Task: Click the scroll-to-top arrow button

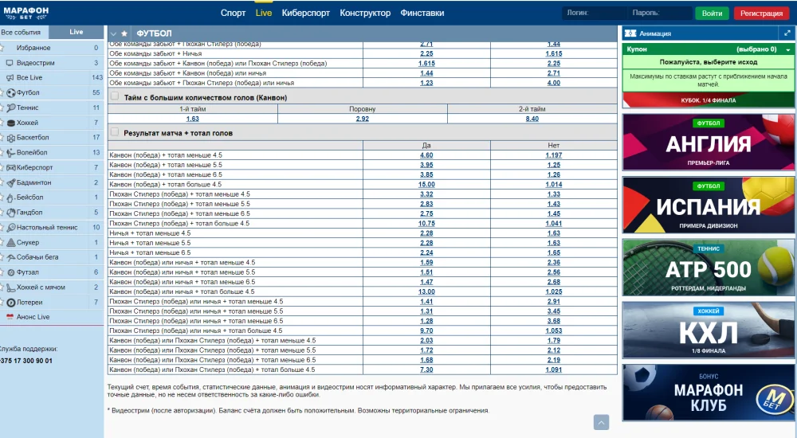Action: click(602, 422)
